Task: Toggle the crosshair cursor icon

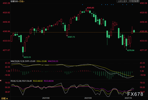Action: tap(131, 1)
